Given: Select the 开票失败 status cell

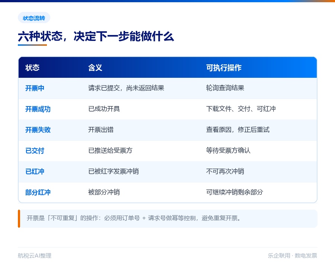Looking at the screenshot, I should point(38,130).
